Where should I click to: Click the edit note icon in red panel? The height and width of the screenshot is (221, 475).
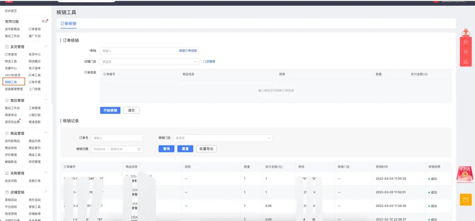pos(466,52)
